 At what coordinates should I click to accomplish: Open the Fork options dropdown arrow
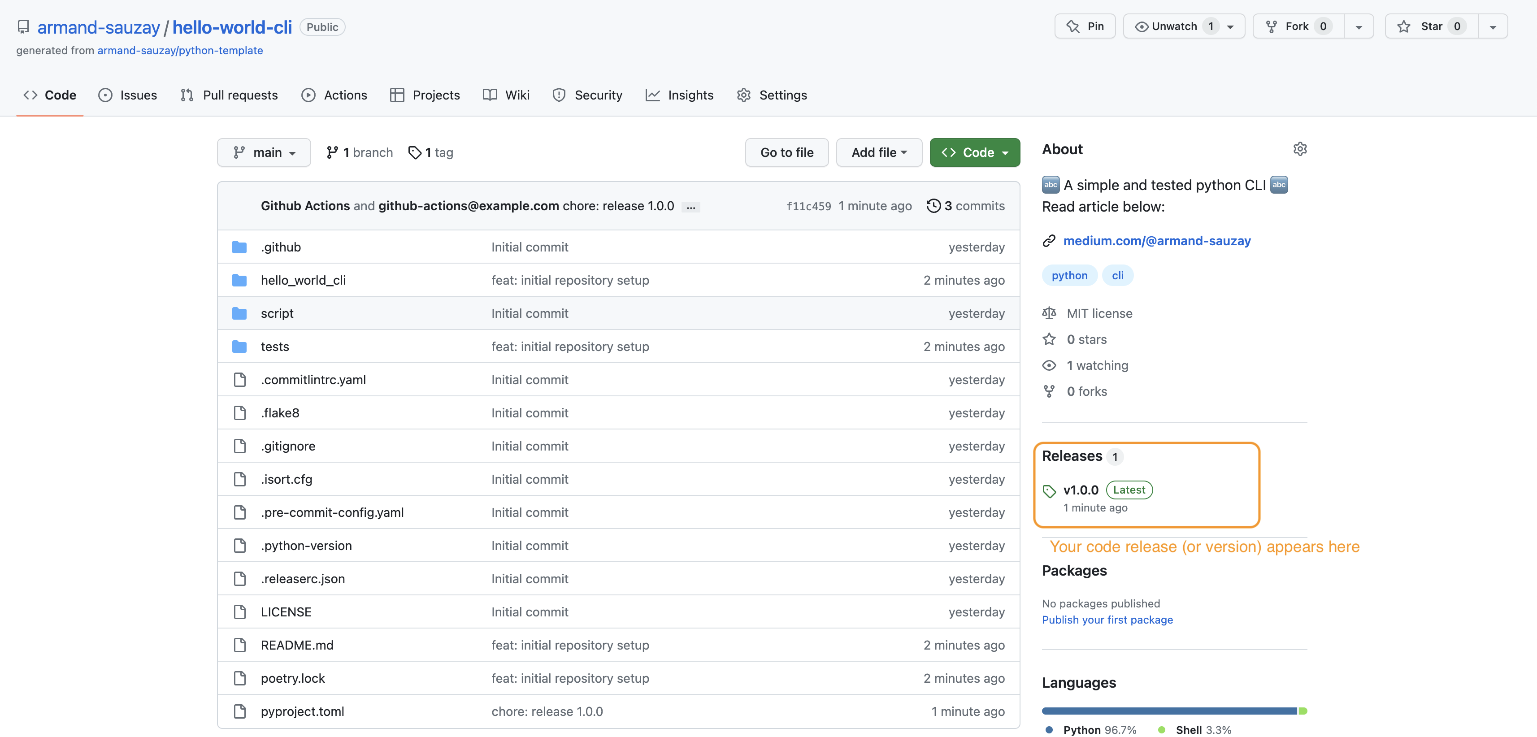tap(1359, 27)
